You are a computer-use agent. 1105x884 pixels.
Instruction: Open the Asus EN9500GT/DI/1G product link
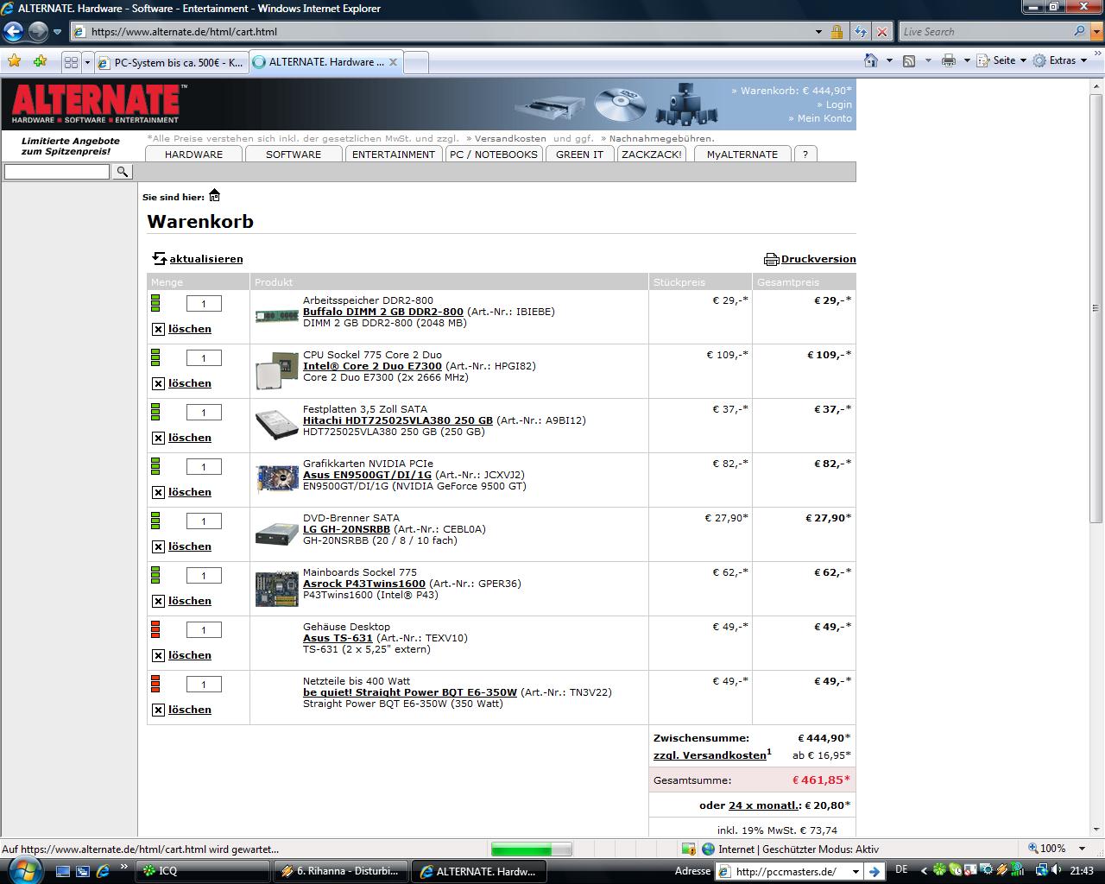point(367,475)
